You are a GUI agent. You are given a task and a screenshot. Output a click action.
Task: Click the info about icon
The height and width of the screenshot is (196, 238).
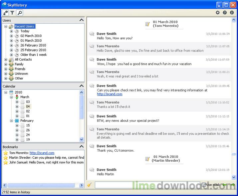tap(232, 13)
